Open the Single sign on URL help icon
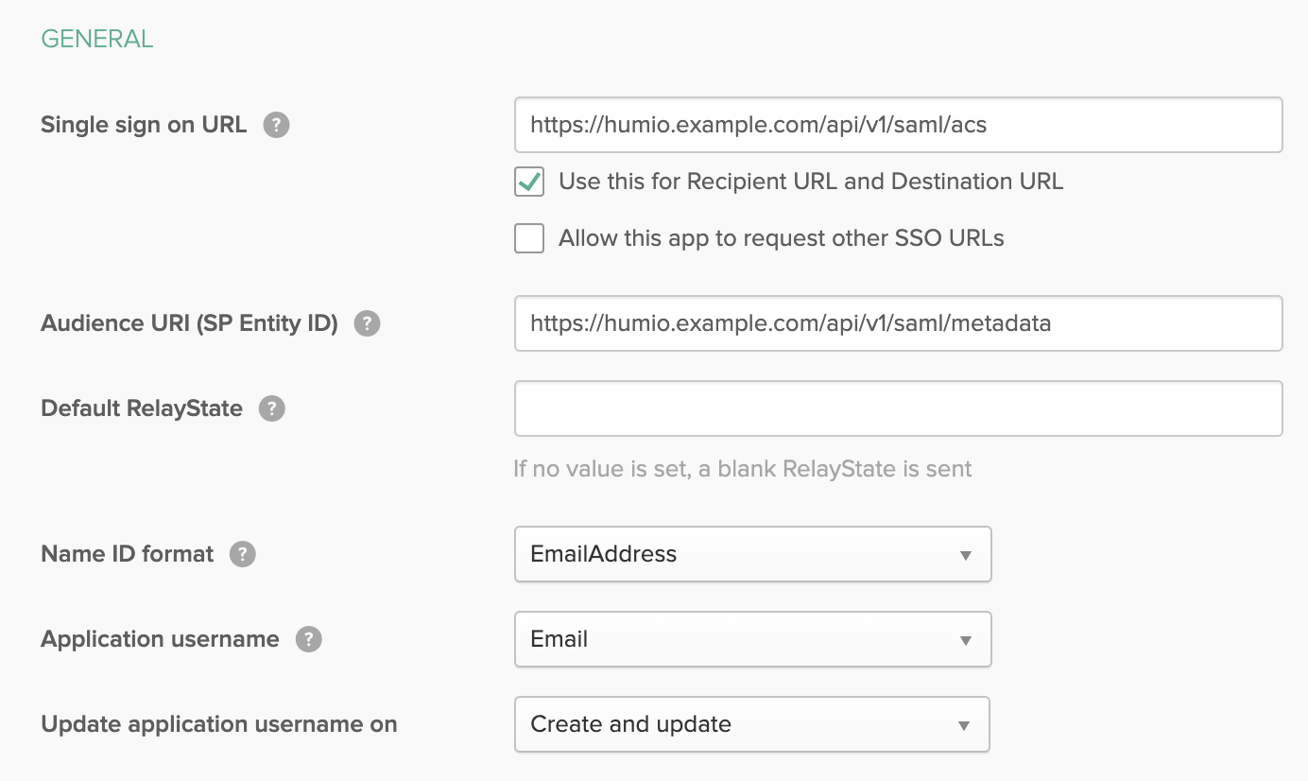Screen dimensions: 1308x781 coord(275,124)
